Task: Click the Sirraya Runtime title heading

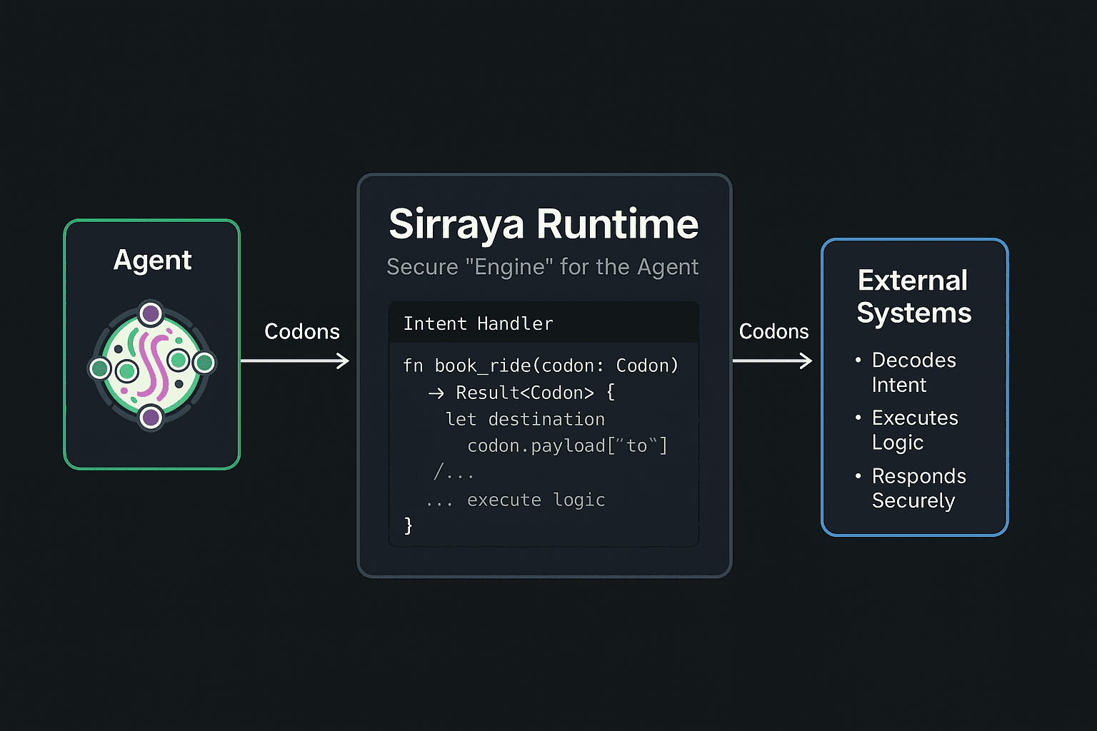Action: click(543, 224)
